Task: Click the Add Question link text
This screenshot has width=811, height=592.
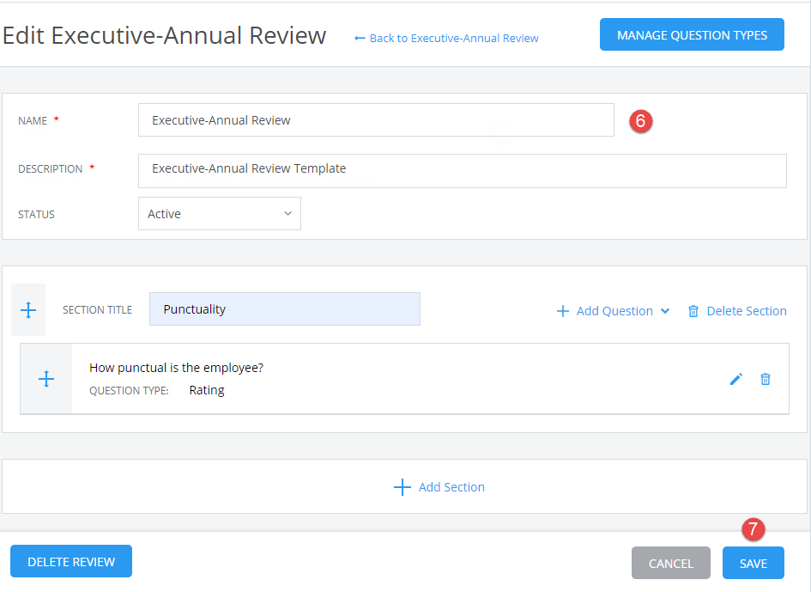Action: [x=614, y=311]
